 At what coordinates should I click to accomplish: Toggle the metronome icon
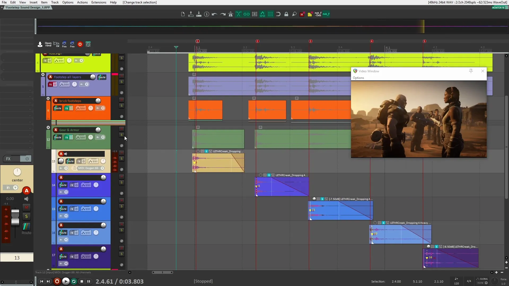point(231,14)
